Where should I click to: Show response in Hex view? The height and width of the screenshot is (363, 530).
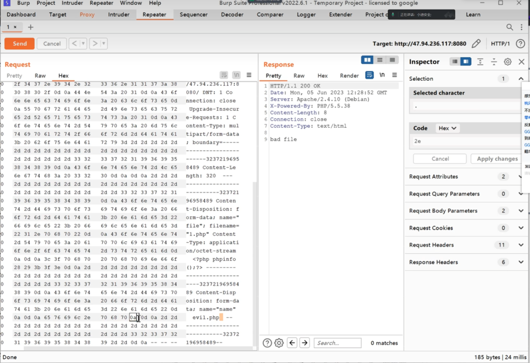pyautogui.click(x=322, y=75)
